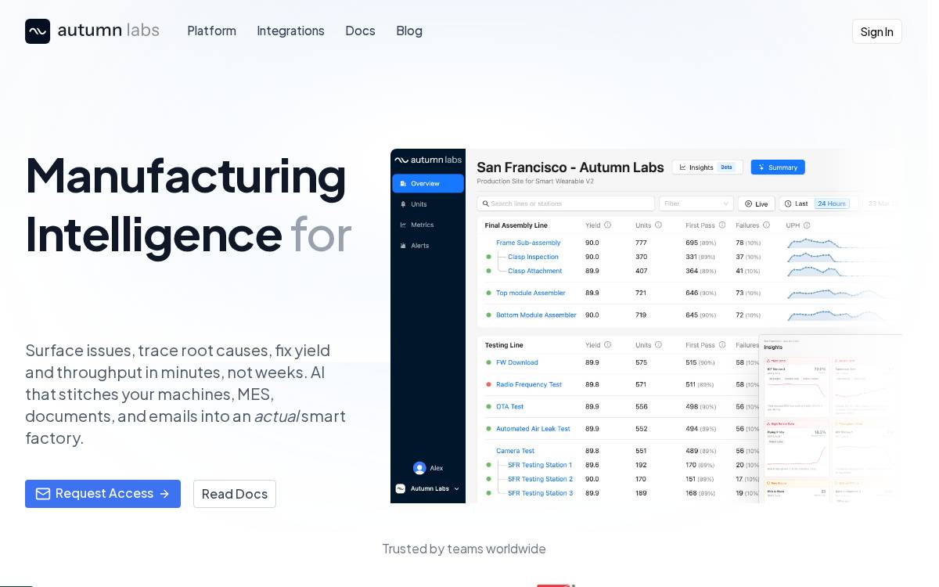Open the Integrations nav item
The image size is (939, 587).
tap(291, 31)
